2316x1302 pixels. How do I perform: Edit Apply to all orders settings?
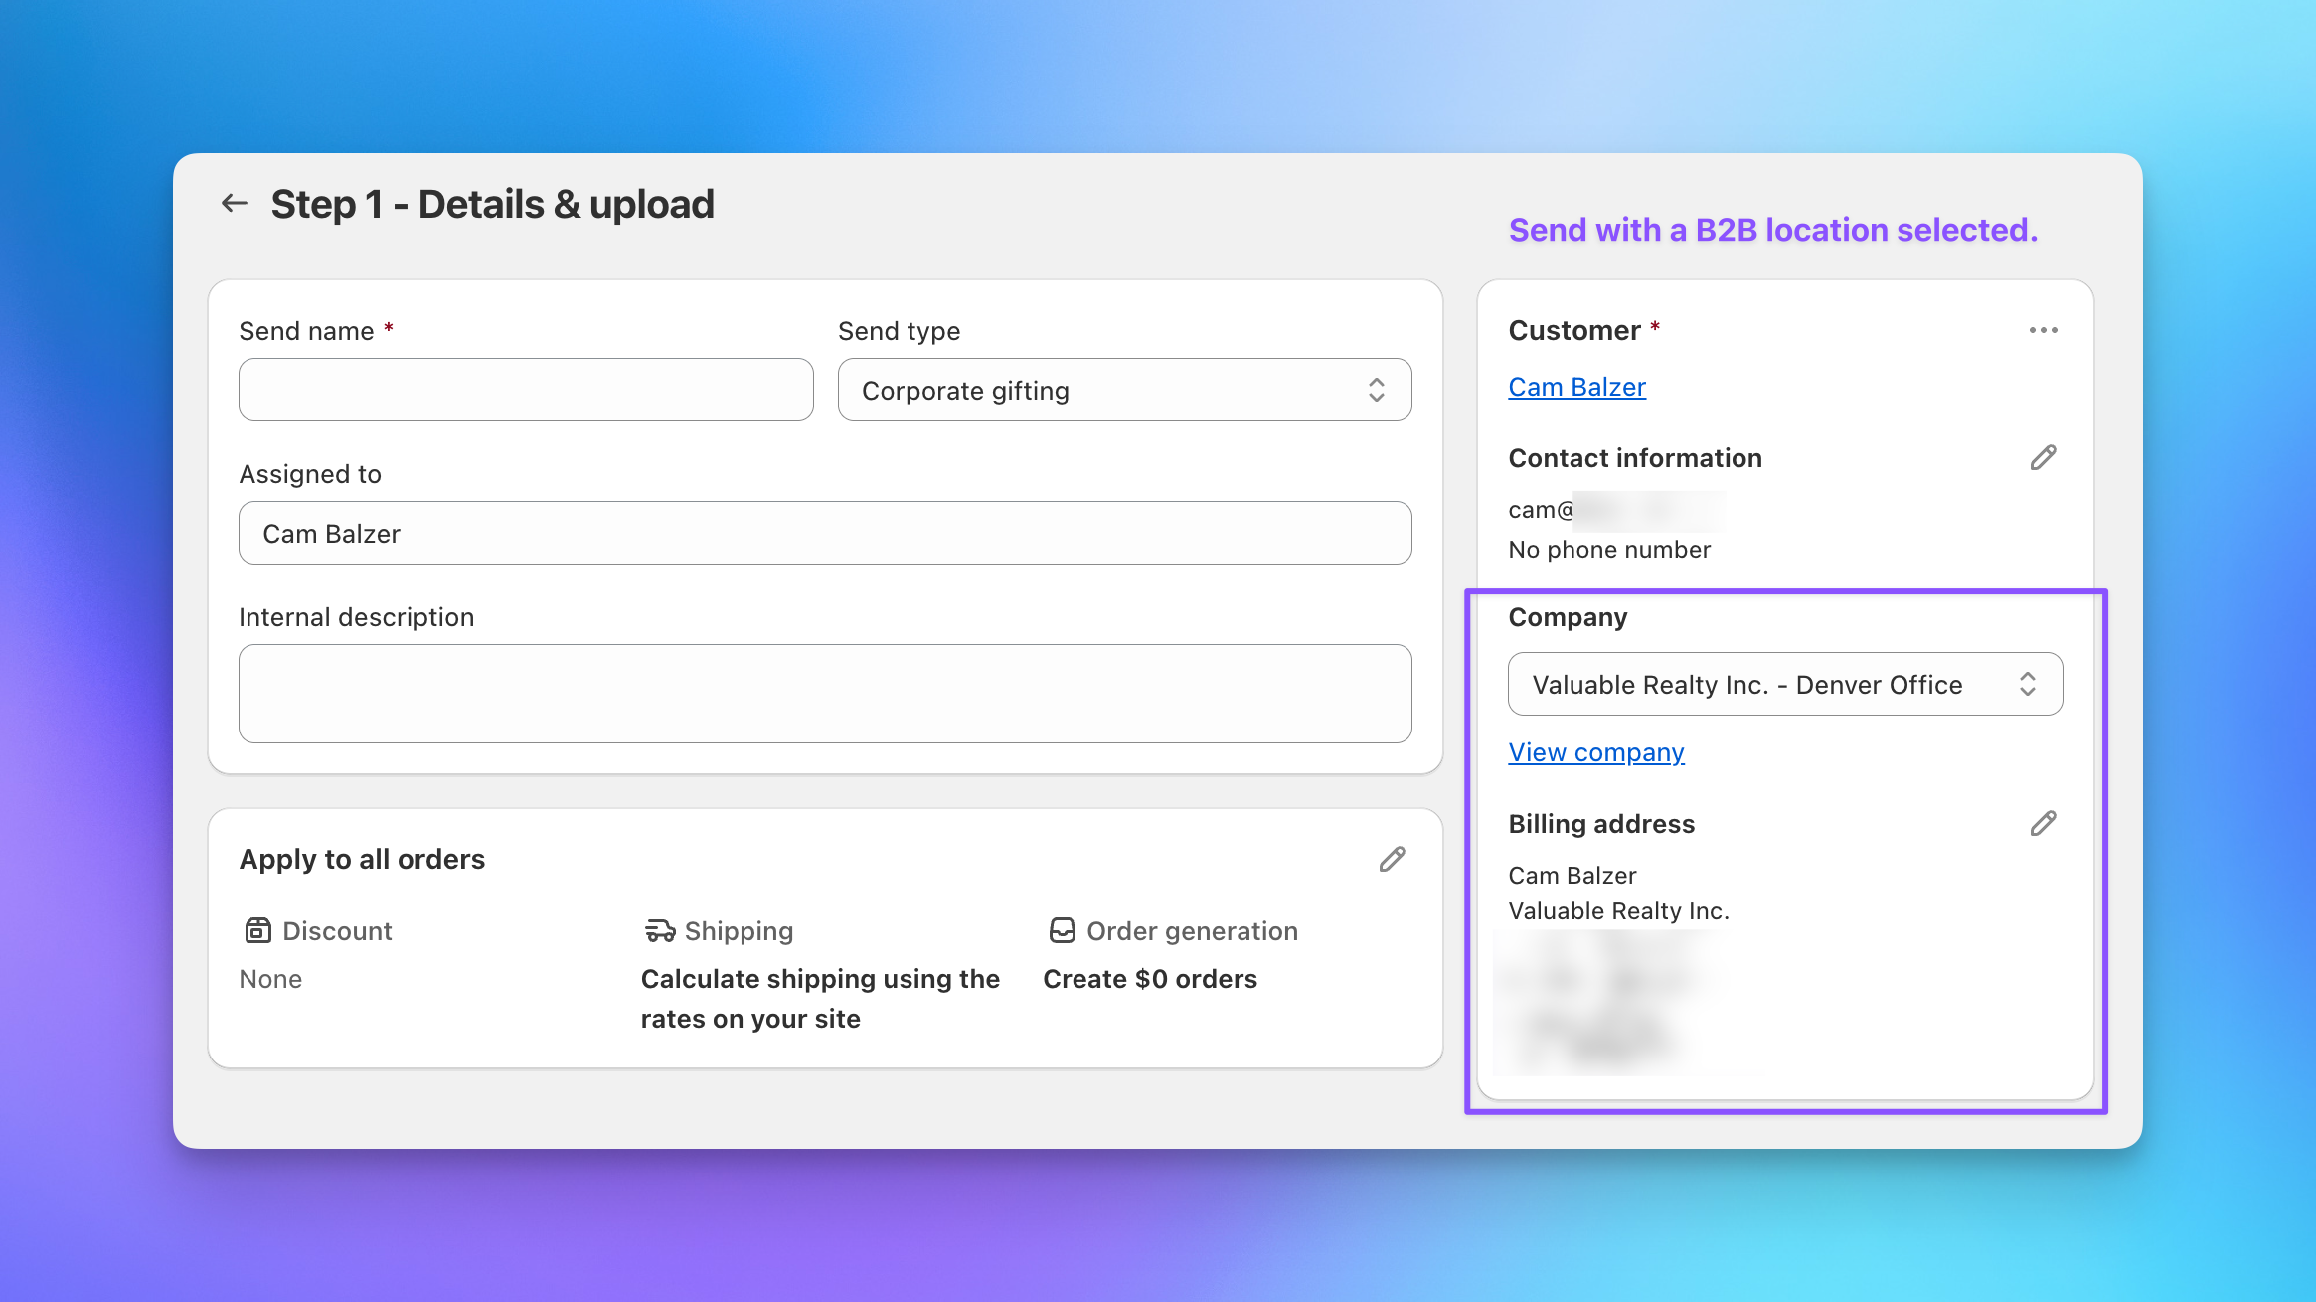coord(1392,859)
